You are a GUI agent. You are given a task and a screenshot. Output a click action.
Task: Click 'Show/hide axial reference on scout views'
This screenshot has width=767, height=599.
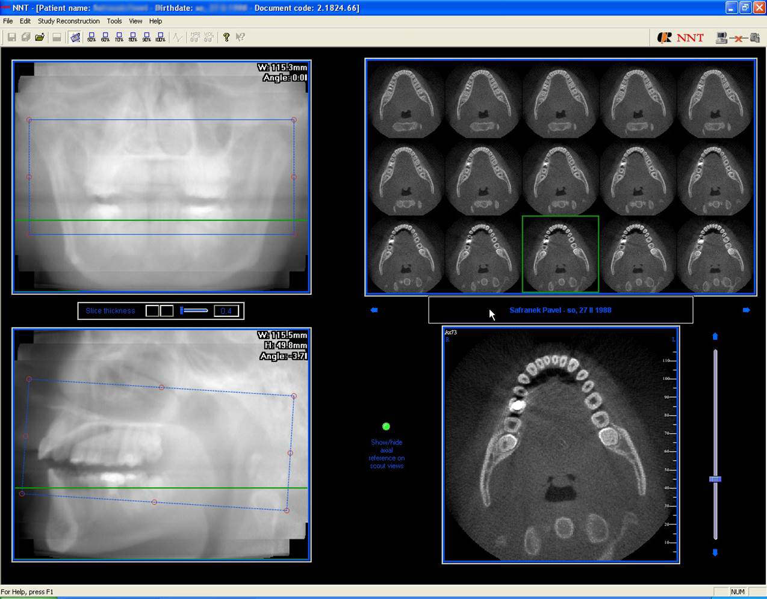(387, 454)
